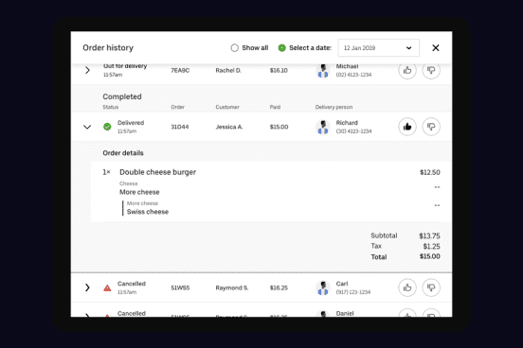Click Carl's delivery person avatar
The height and width of the screenshot is (348, 523).
[x=323, y=287]
